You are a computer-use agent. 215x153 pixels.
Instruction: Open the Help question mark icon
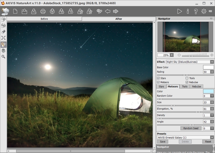[x=196, y=11]
